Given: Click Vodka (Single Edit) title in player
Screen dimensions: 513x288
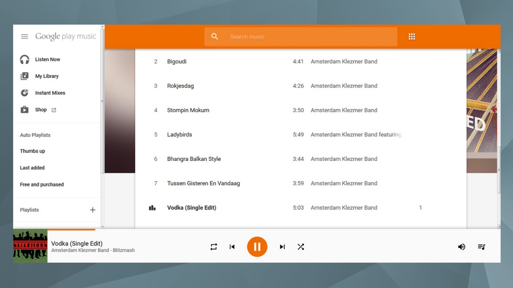Looking at the screenshot, I should point(77,243).
